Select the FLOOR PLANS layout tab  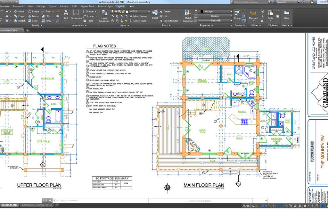[9, 205]
